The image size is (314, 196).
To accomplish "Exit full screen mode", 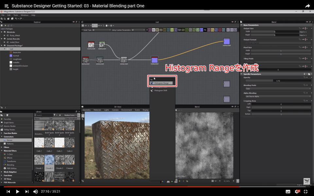I will (305, 191).
